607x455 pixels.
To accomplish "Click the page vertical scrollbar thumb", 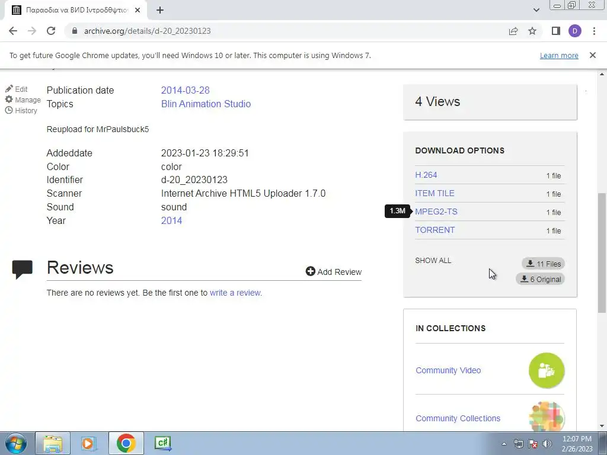I will pos(602,252).
